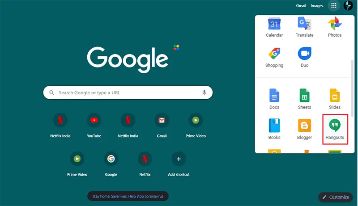Open the Prime Video shortcut beside Google

(77, 164)
